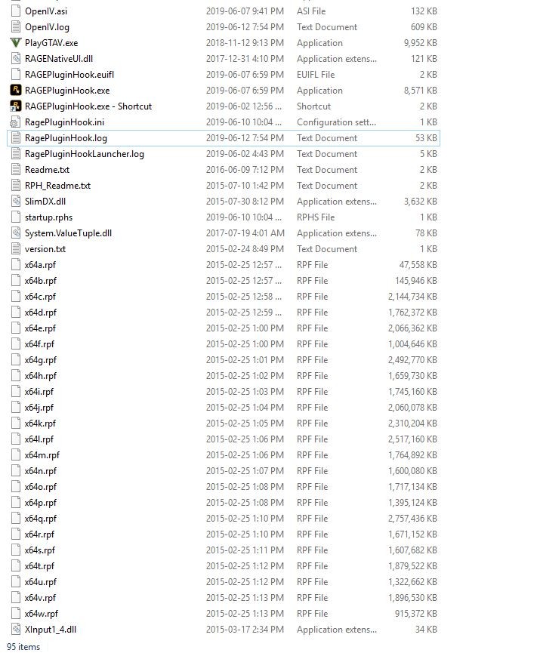The image size is (540, 653).
Task: Click the RagePluginHookLauncher.log document icon
Action: point(15,154)
